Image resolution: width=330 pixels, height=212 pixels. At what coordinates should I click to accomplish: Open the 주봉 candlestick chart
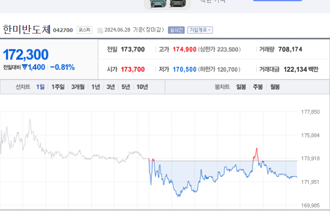pos(258,87)
